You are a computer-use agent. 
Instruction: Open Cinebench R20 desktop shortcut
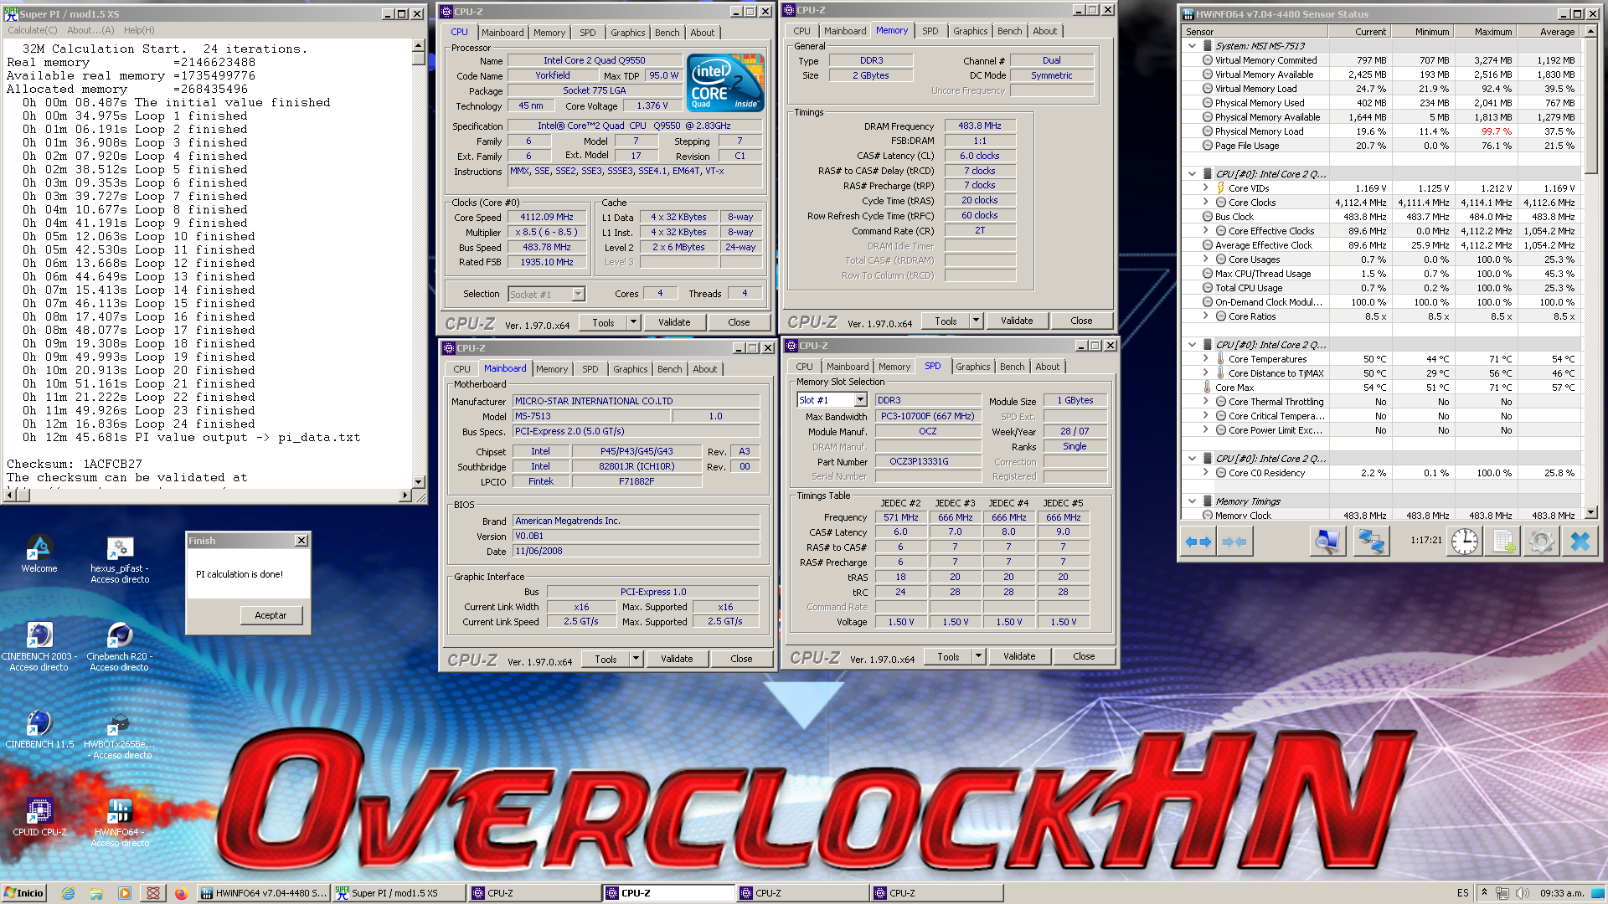119,647
